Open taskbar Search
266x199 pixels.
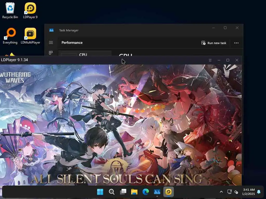pos(112,192)
